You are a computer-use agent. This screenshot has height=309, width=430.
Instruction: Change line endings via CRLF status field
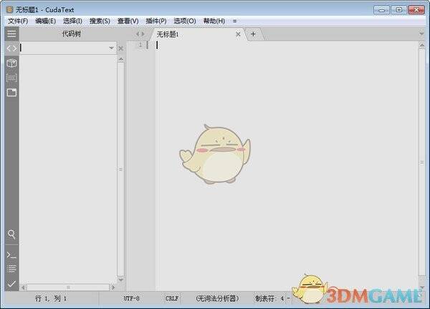[172, 298]
